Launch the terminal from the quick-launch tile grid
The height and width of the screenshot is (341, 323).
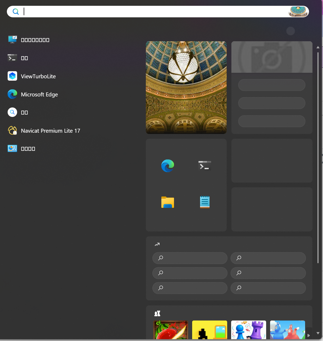[x=205, y=166]
